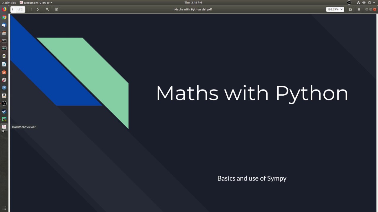Open the hamburger view options menu

point(359,9)
